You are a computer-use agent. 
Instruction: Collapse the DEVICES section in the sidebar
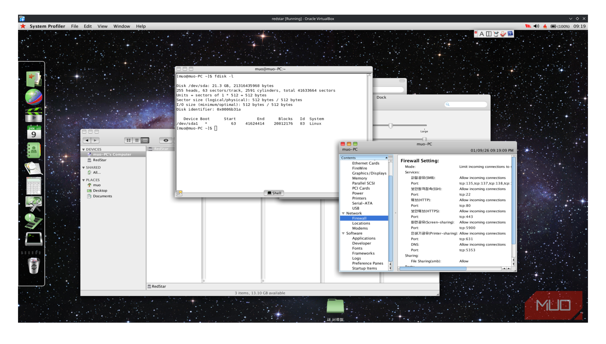pos(84,149)
